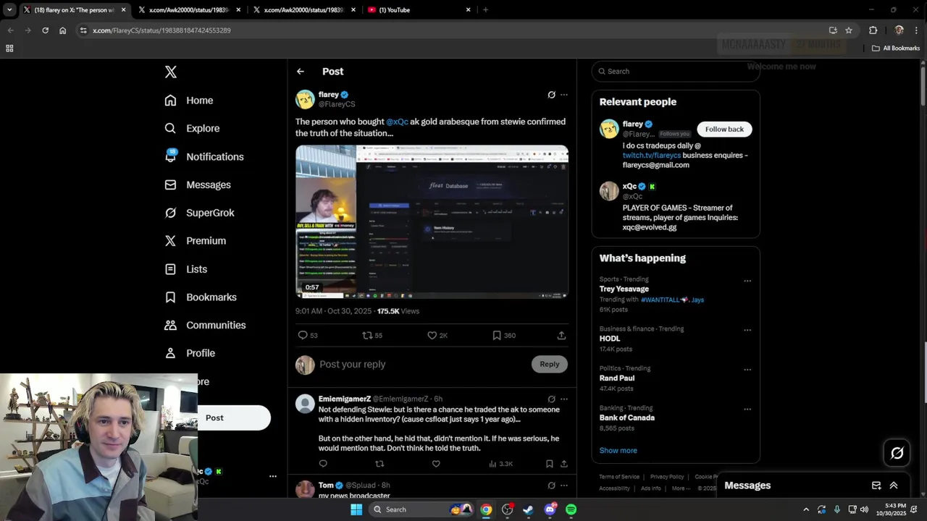
Task: Bookmark EmiemigamerZ comment
Action: (549, 464)
